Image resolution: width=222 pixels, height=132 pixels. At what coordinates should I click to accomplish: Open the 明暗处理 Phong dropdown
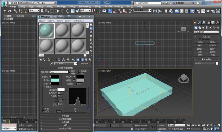click(x=59, y=72)
